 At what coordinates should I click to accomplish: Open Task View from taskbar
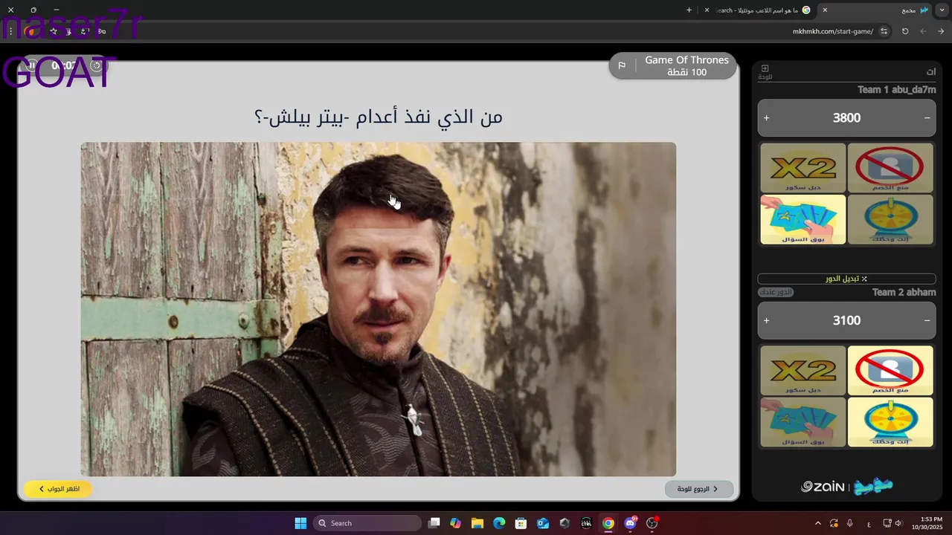coord(434,523)
